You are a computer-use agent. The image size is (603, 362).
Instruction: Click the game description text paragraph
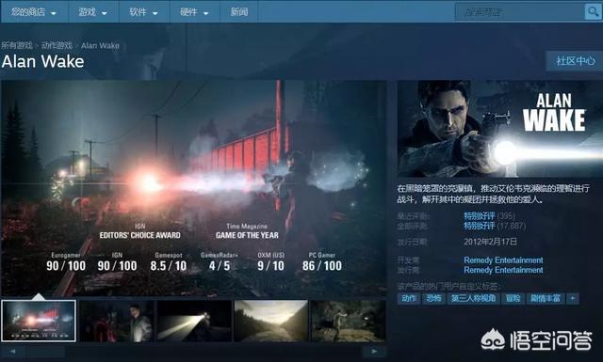(494, 194)
